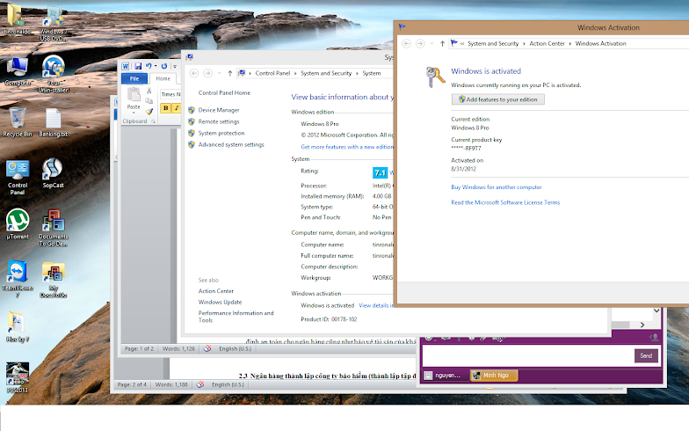The width and height of the screenshot is (689, 431).
Task: Click the chat message input field
Action: 527,355
